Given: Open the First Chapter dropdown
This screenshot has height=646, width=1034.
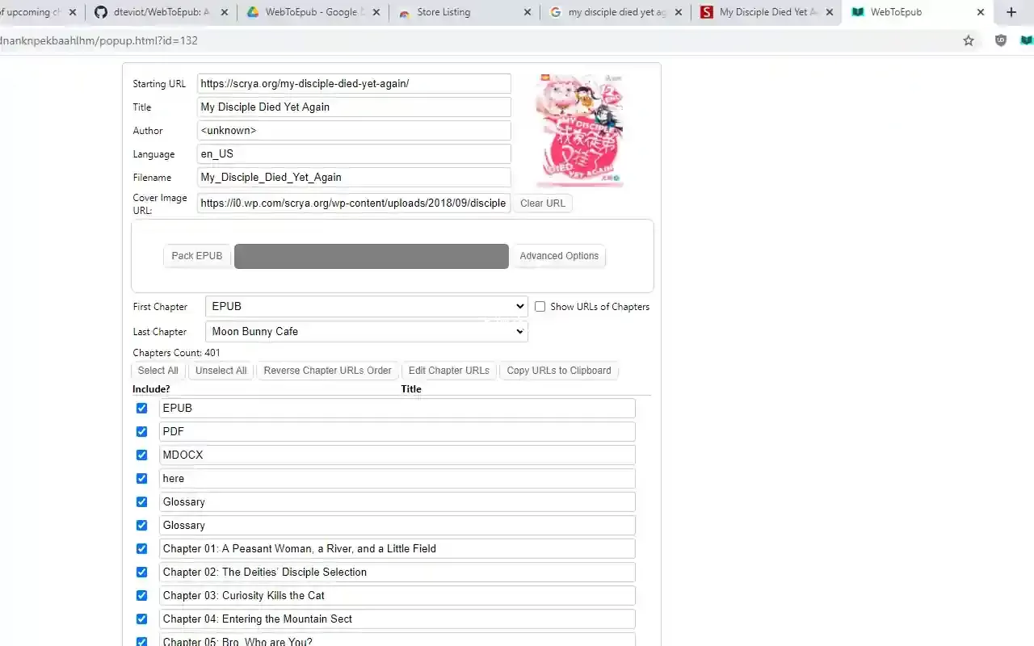Looking at the screenshot, I should tap(366, 306).
